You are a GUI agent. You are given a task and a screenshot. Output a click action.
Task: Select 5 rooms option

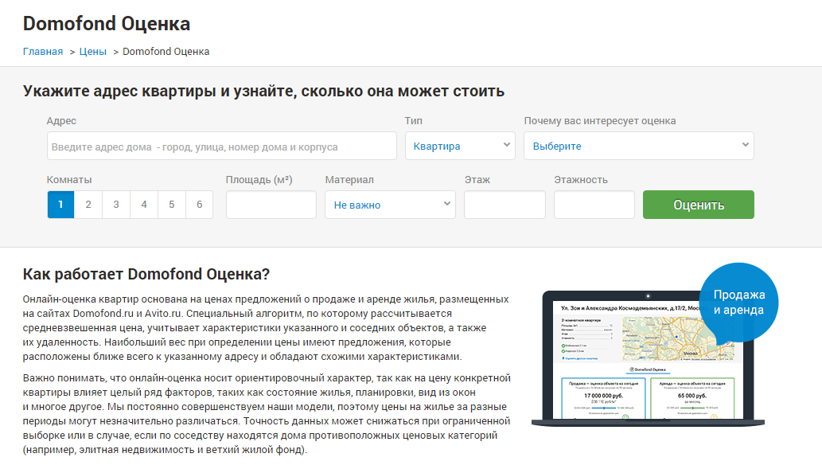[x=171, y=205]
